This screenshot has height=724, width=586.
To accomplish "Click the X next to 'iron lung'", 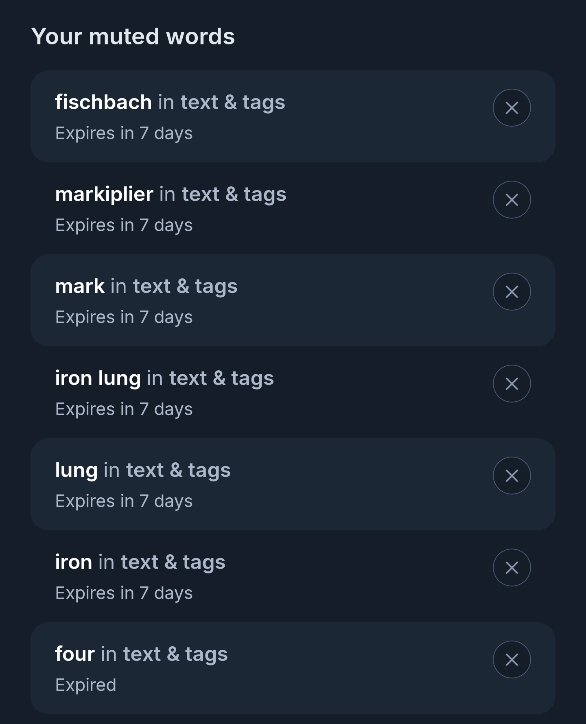I will (512, 384).
